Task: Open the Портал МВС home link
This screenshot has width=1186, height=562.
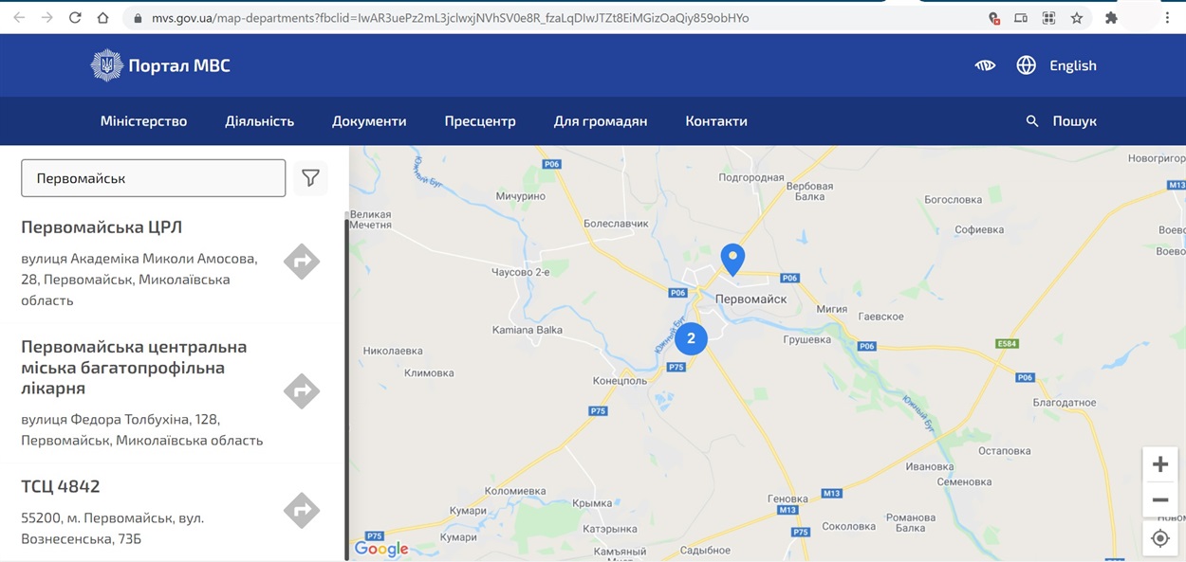Action: (179, 65)
